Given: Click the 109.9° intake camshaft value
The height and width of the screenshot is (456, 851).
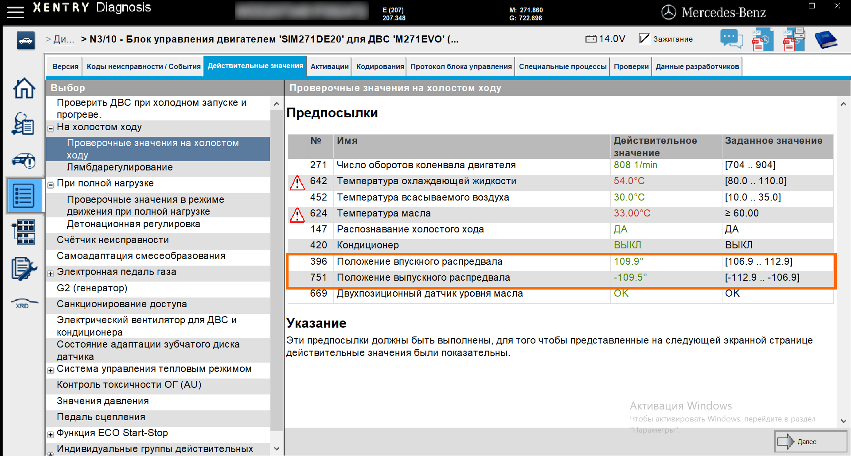Looking at the screenshot, I should [x=628, y=262].
